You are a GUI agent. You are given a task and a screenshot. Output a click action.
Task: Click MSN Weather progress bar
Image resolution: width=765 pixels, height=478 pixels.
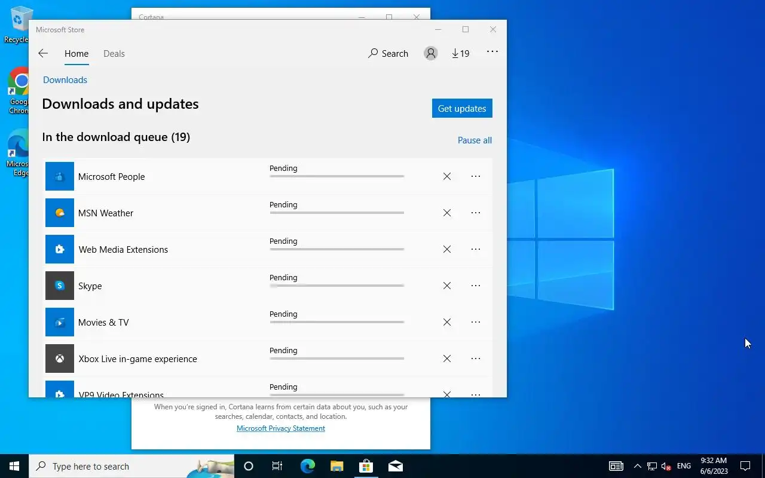337,213
